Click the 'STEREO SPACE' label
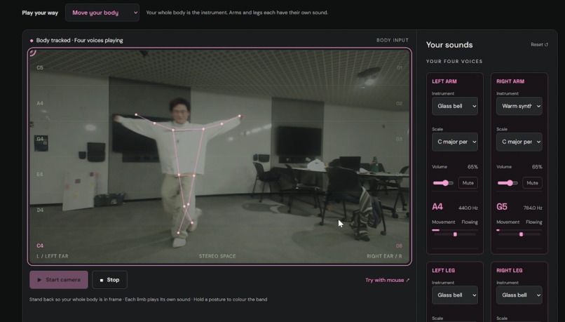565x322 pixels. pos(217,256)
